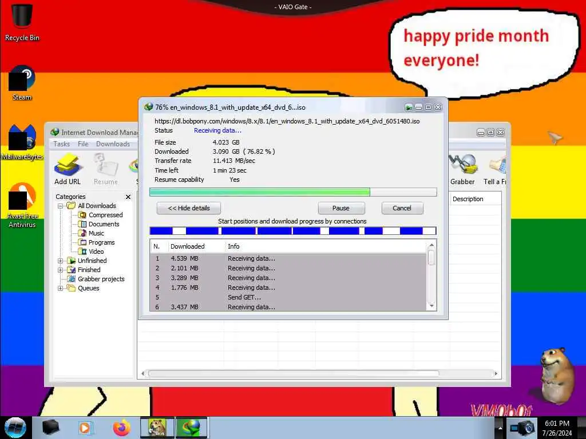This screenshot has width=586, height=439.
Task: Expand the Unfinished tree node
Action: [x=60, y=261]
